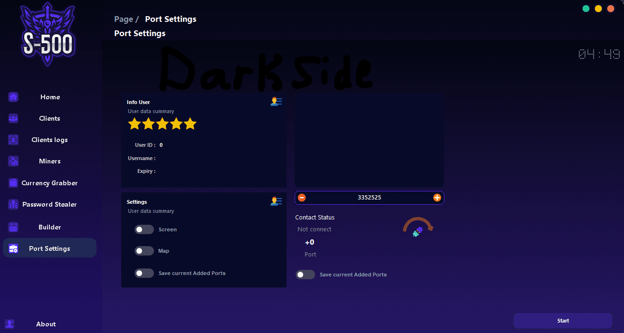Click the Password Stealer sidebar icon
624x333 pixels.
(x=13, y=204)
